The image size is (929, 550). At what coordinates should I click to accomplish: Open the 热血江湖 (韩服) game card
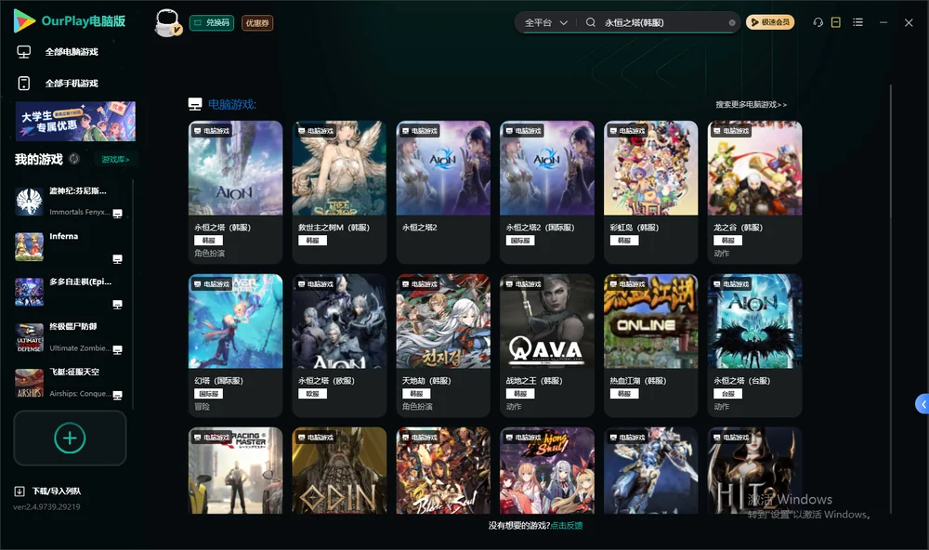(x=651, y=346)
